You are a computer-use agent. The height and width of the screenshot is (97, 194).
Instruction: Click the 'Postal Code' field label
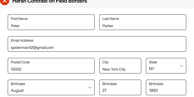(x=20, y=62)
